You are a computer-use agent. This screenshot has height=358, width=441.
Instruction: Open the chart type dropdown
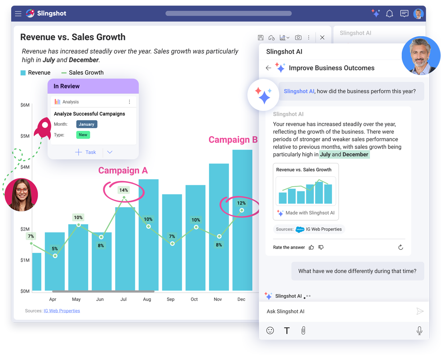pos(285,37)
